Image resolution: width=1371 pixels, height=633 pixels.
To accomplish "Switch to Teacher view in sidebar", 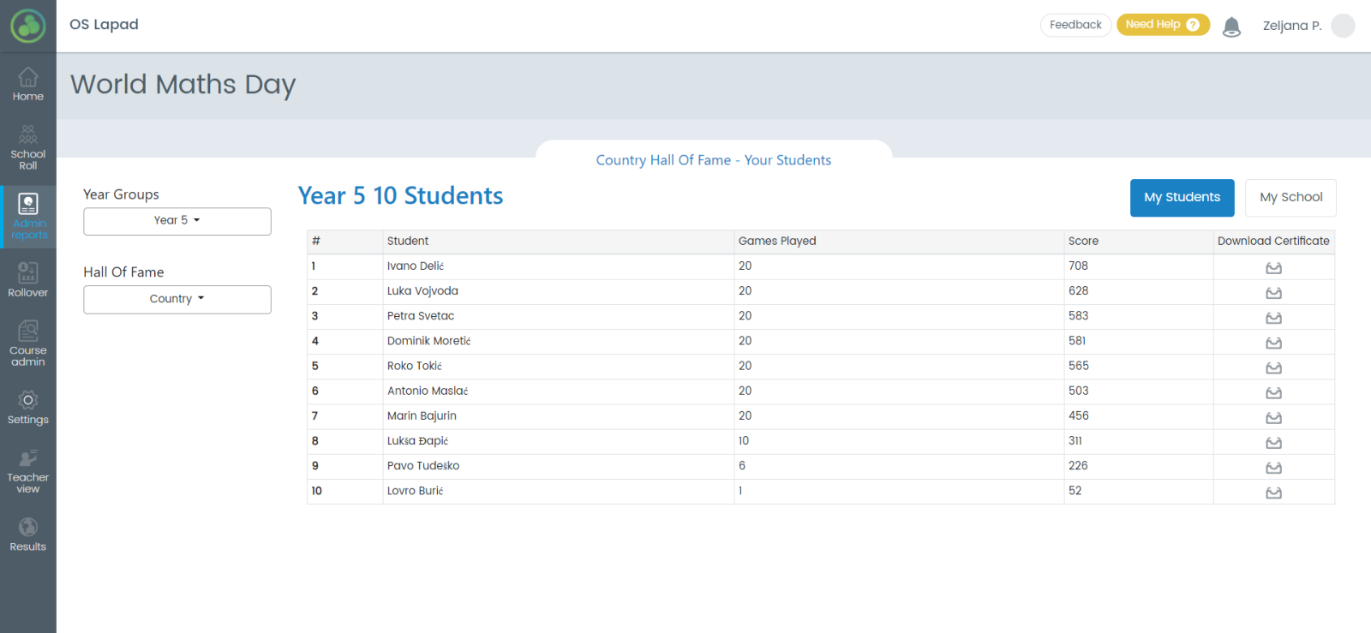I will pyautogui.click(x=27, y=471).
